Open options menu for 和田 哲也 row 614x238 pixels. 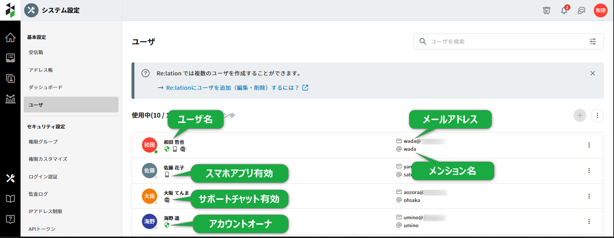click(x=589, y=145)
